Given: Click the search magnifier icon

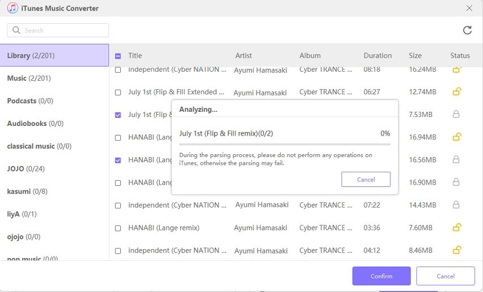Looking at the screenshot, I should [16, 30].
